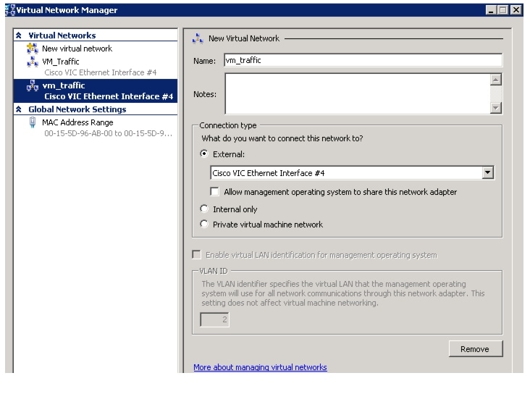This screenshot has height=394, width=530.
Task: Click the Remove button
Action: 476,348
